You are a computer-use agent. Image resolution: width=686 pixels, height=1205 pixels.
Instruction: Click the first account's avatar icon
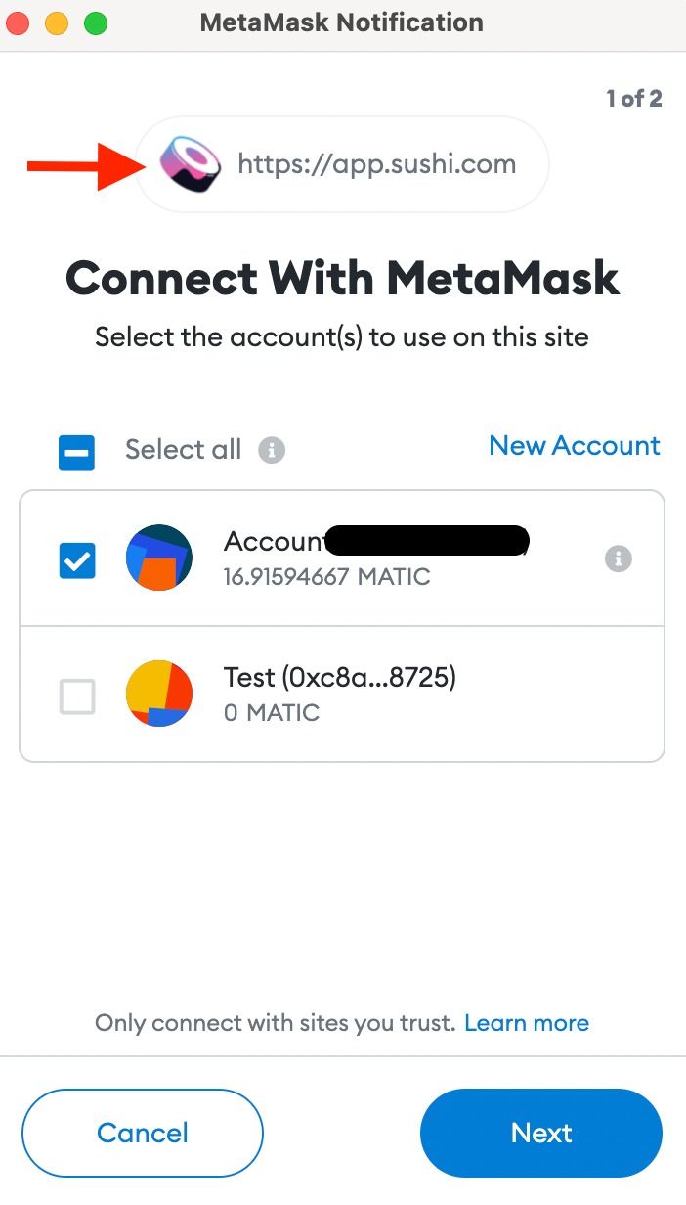pos(159,558)
